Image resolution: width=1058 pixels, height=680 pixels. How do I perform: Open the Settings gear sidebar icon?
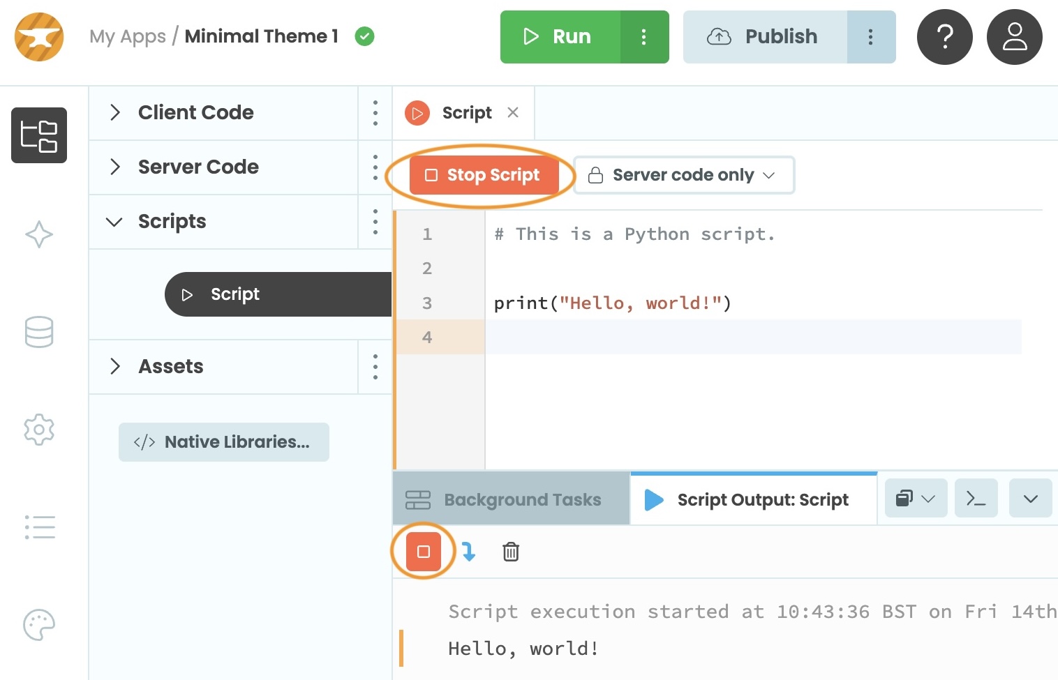(x=39, y=430)
